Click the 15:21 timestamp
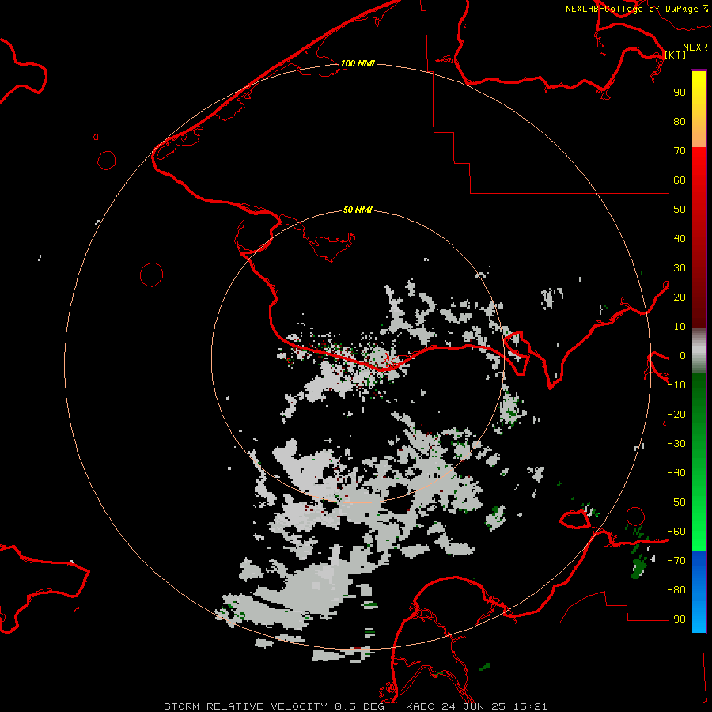This screenshot has width=712, height=712. (530, 706)
